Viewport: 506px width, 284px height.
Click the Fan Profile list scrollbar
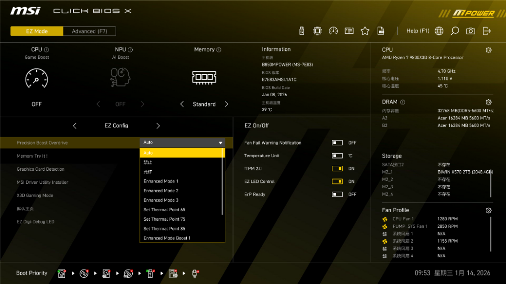coord(491,234)
